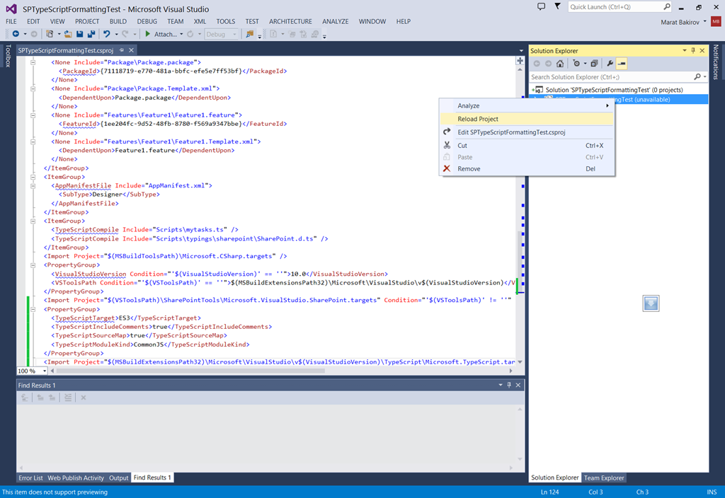Viewport: 725px width, 498px height.
Task: Toggle pin on the SPTypeScriptFormattingTest.csproj tab
Action: coord(122,50)
